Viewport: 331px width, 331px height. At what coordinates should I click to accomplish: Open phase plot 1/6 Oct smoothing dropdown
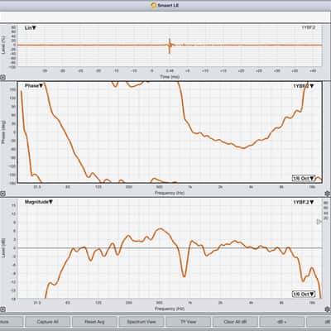click(304, 178)
